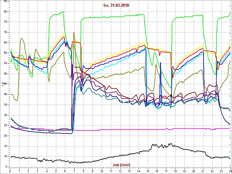Image resolution: width=232 pixels, height=174 pixels.
Task: Click the 60 value on temperature axis
Action: click(5, 53)
